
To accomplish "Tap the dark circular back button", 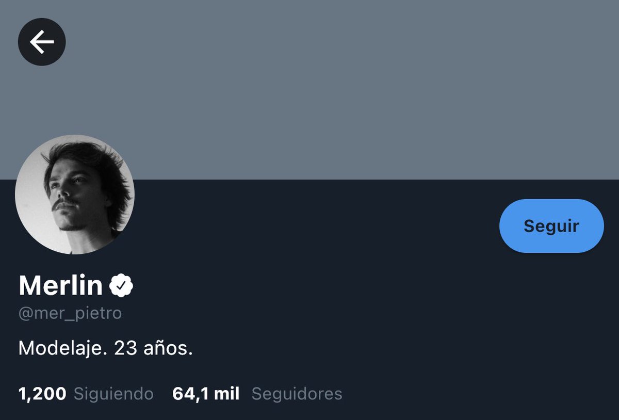I will (42, 42).
